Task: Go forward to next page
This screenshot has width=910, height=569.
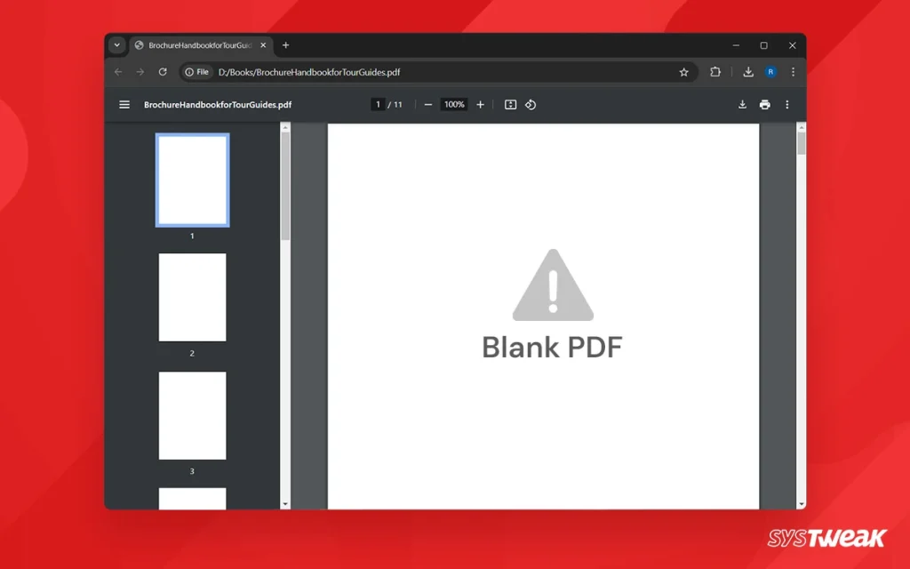Action: click(140, 72)
